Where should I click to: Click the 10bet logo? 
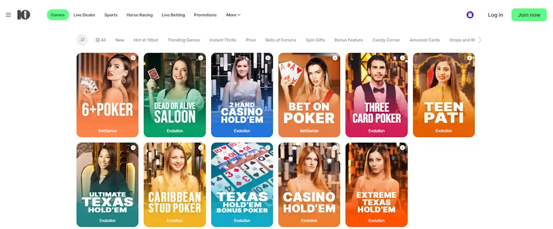pos(24,15)
